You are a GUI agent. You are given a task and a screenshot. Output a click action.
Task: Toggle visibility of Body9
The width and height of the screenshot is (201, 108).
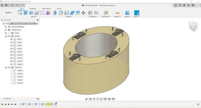point(11,52)
